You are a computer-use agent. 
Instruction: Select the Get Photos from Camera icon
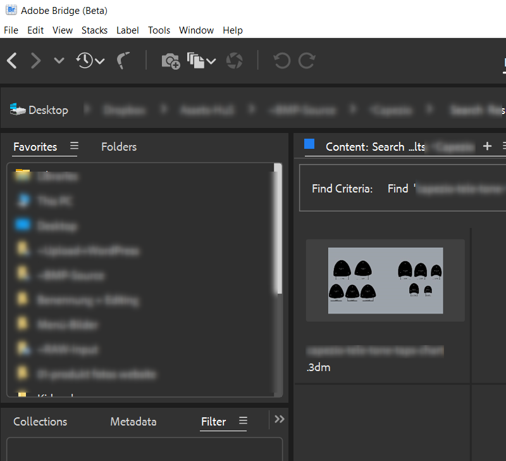coord(170,61)
